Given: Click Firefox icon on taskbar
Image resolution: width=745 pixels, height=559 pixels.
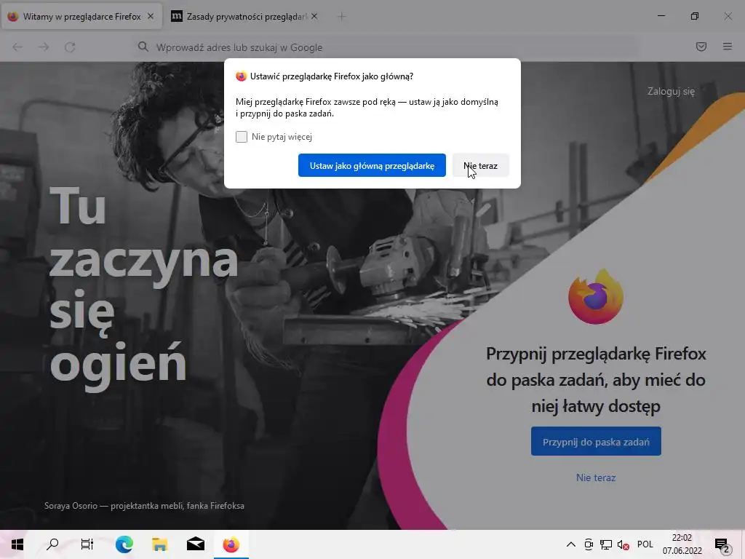Looking at the screenshot, I should click(231, 544).
